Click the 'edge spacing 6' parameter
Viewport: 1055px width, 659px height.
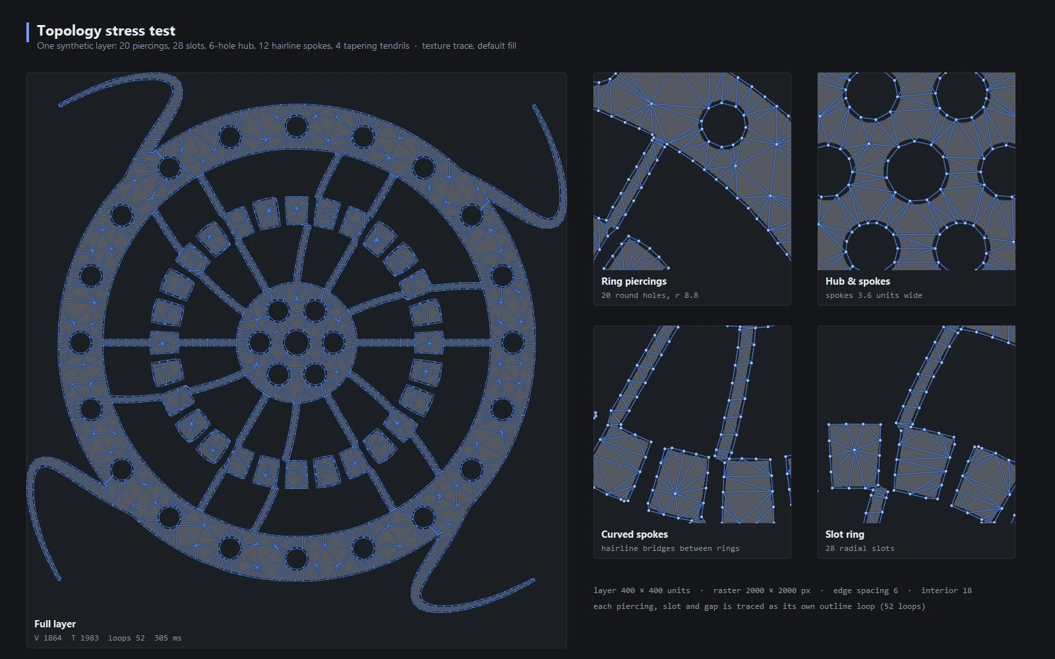pyautogui.click(x=865, y=590)
